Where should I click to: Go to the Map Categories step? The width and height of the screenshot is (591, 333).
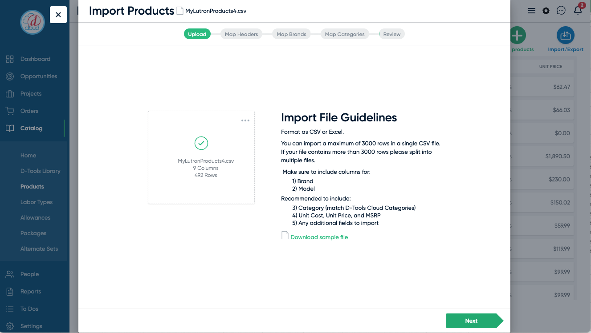click(345, 34)
